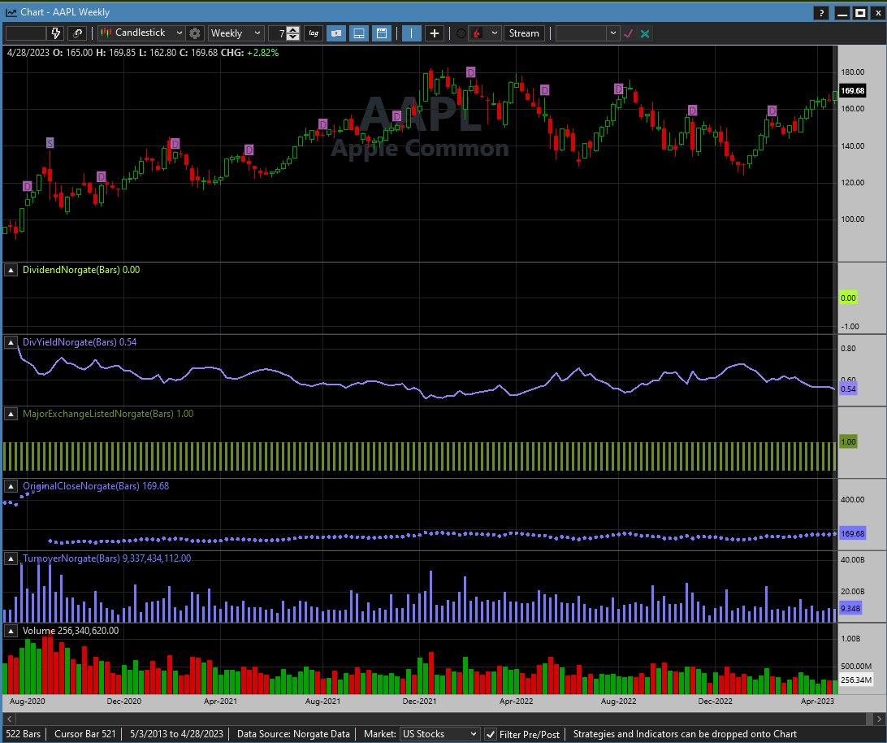Click the green 0.00 dividend value label

coord(848,298)
